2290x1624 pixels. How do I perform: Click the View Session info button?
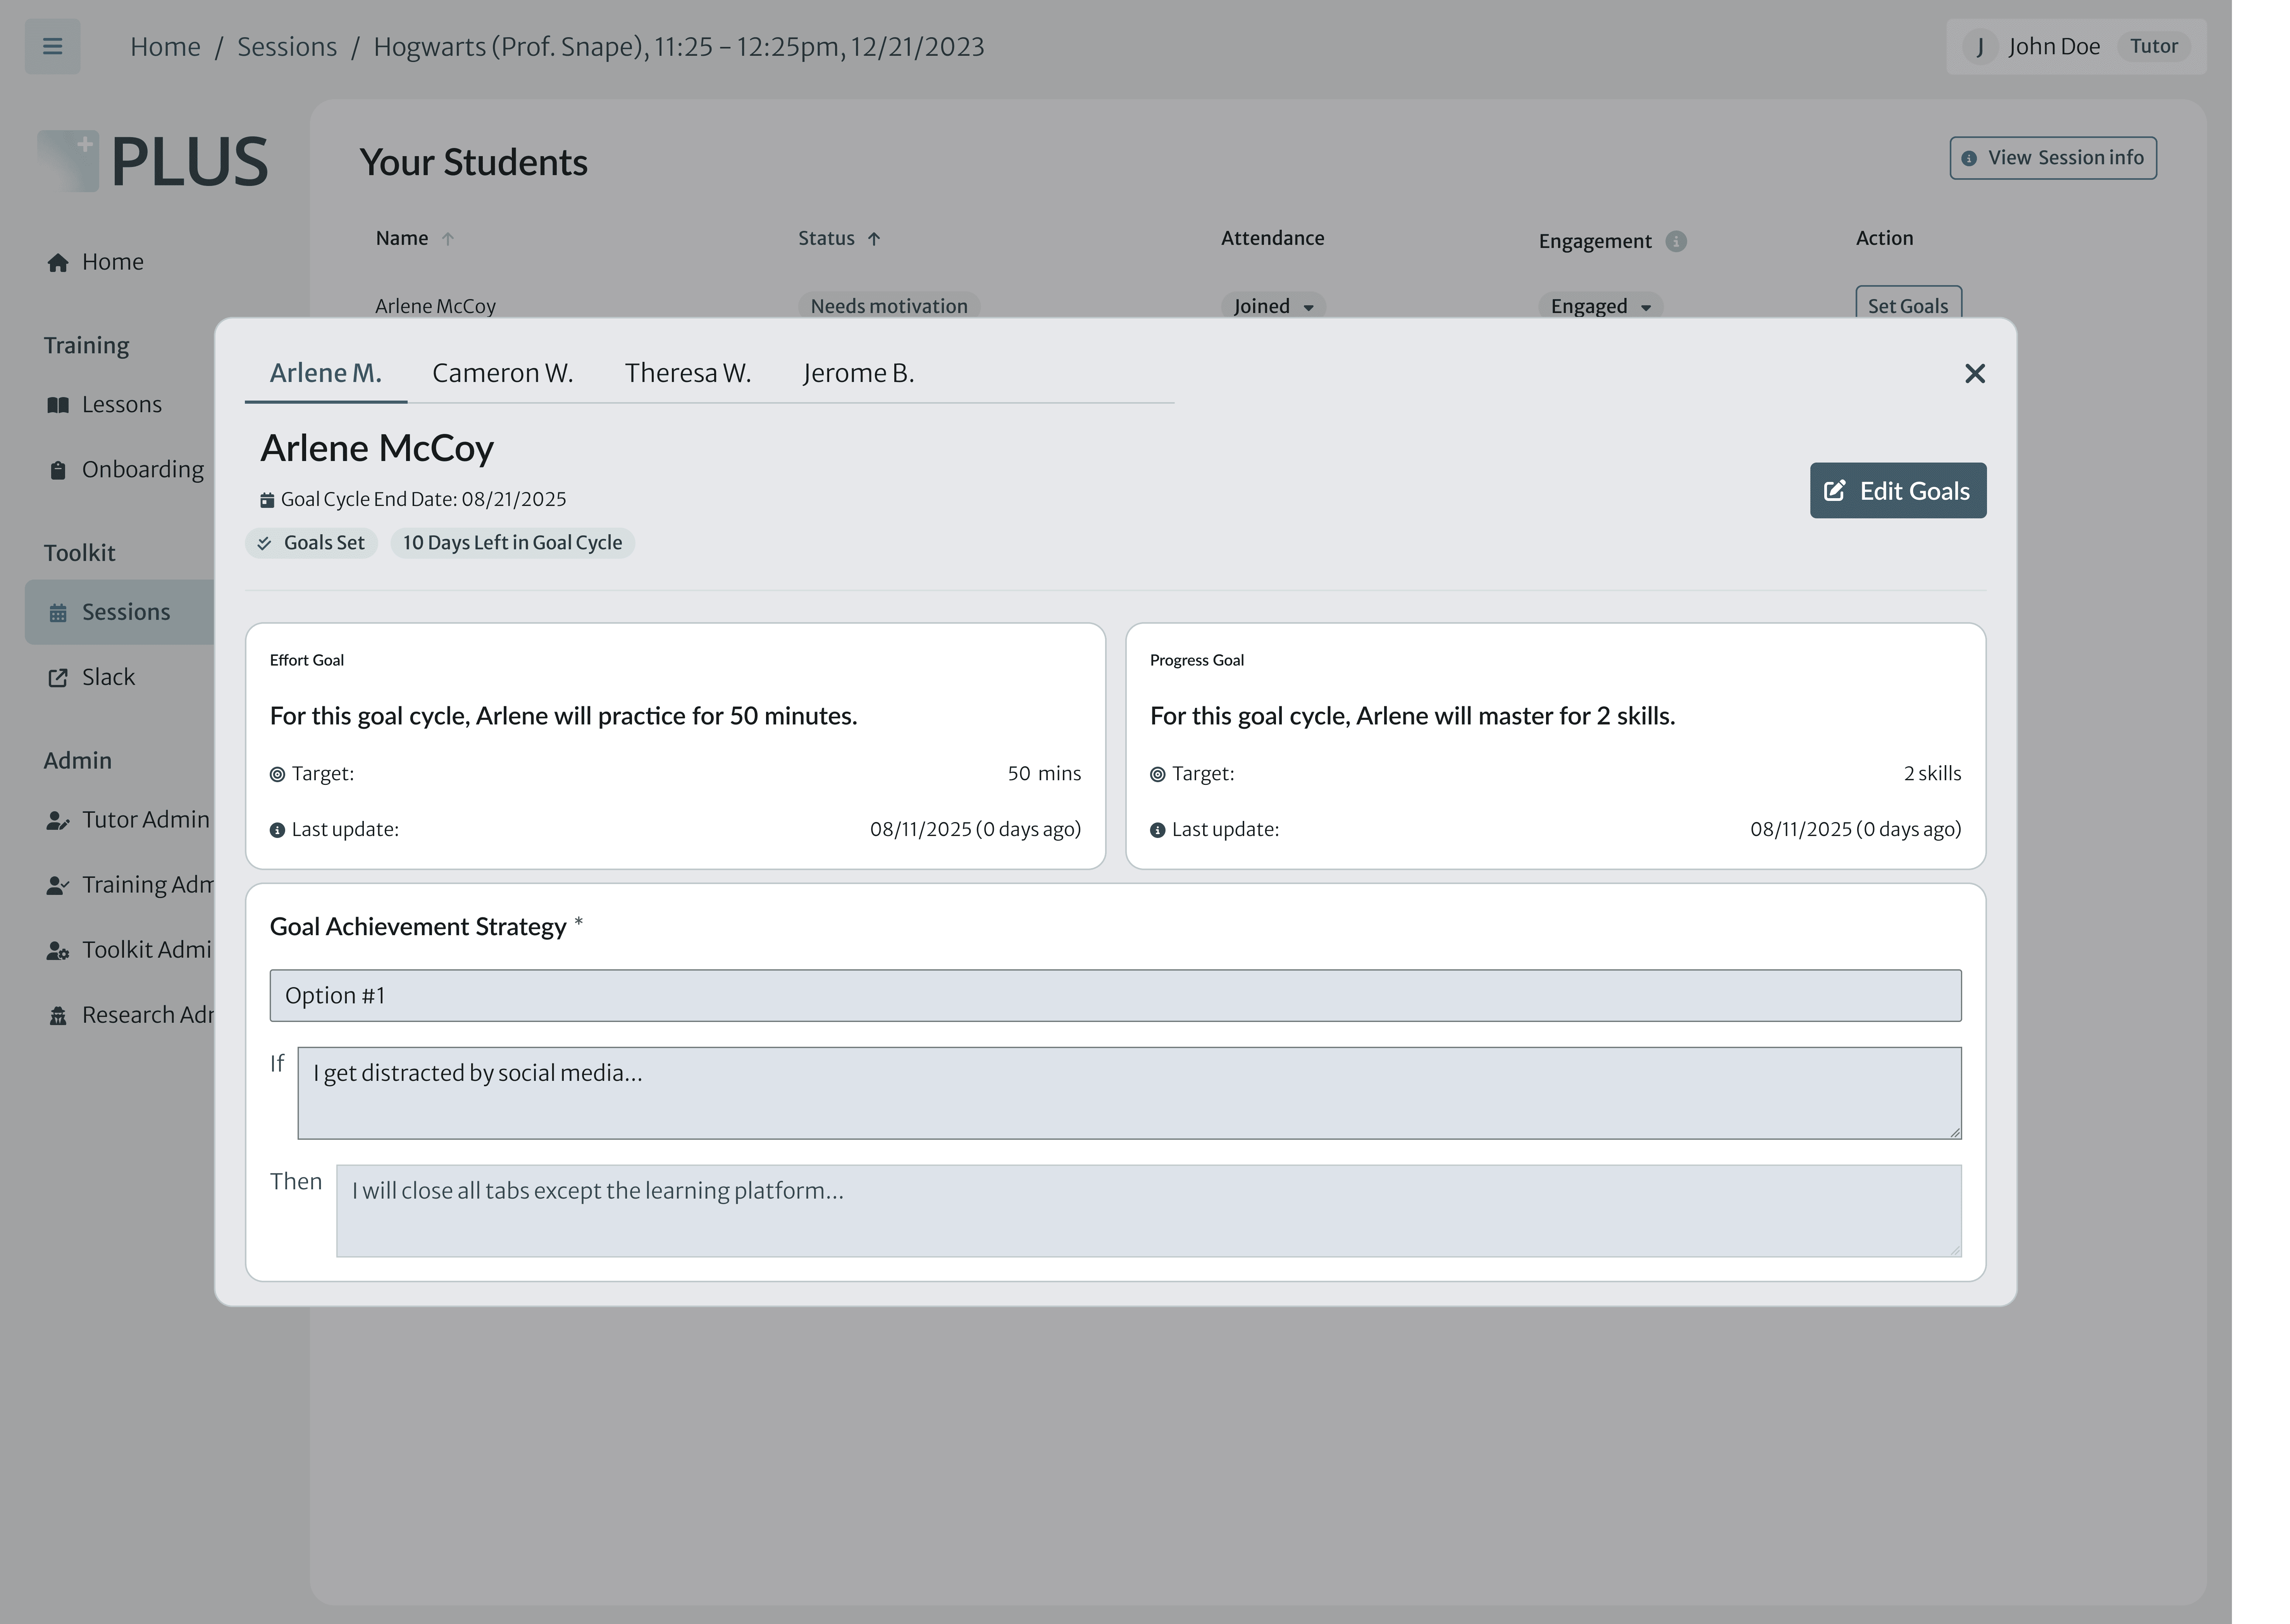click(x=2052, y=158)
